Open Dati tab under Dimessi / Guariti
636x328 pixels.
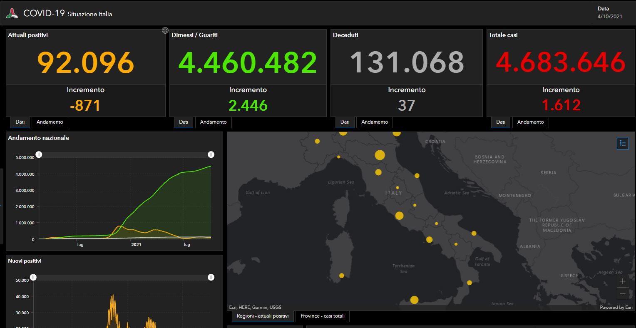pyautogui.click(x=184, y=122)
